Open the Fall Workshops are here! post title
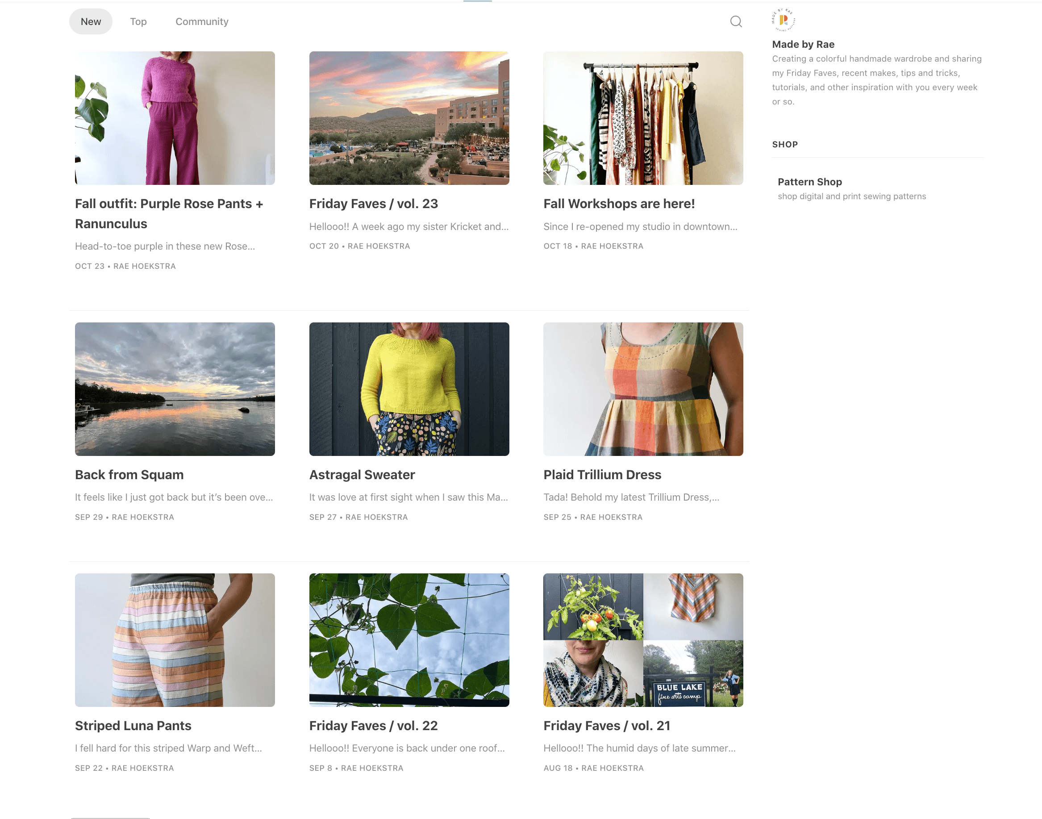The width and height of the screenshot is (1042, 819). point(619,204)
